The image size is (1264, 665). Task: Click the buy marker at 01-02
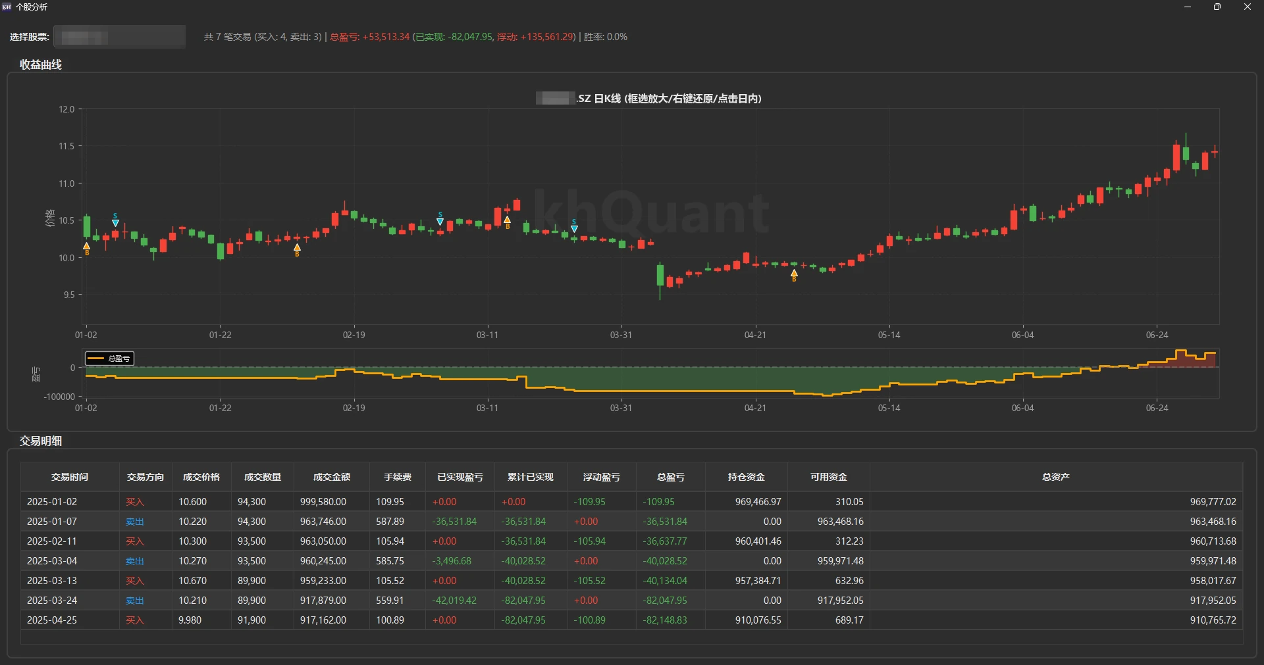click(x=87, y=247)
